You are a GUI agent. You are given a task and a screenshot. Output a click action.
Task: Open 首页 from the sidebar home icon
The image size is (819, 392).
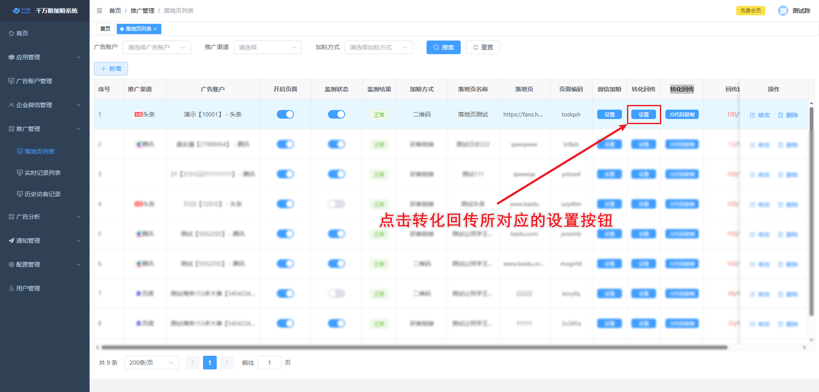click(x=12, y=33)
